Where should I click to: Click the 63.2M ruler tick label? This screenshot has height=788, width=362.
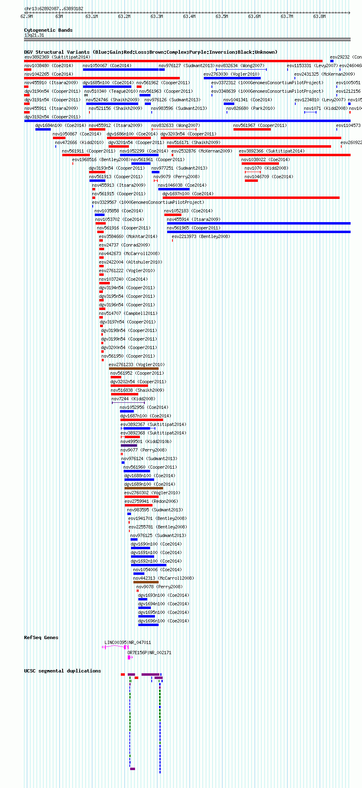(x=124, y=16)
